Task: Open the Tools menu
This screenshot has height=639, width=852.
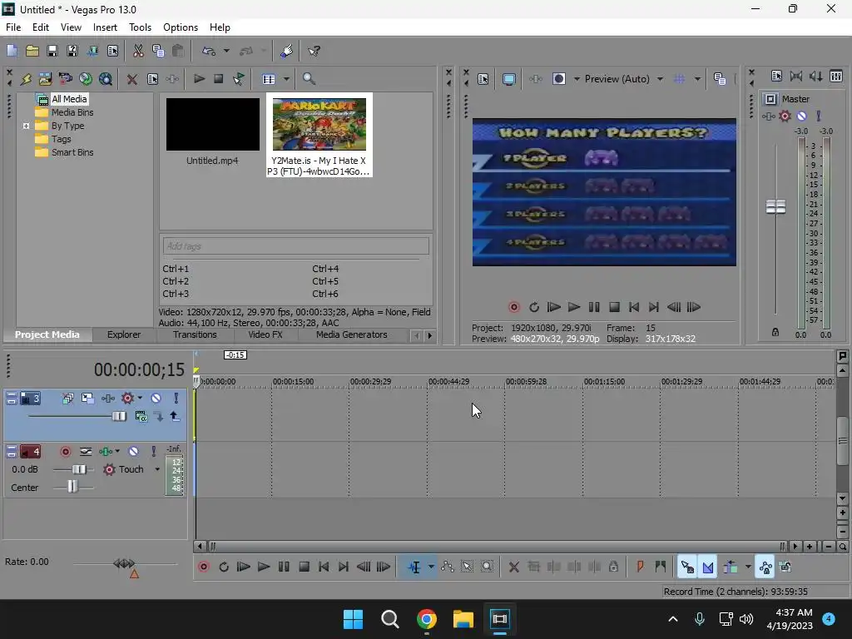Action: (x=140, y=27)
